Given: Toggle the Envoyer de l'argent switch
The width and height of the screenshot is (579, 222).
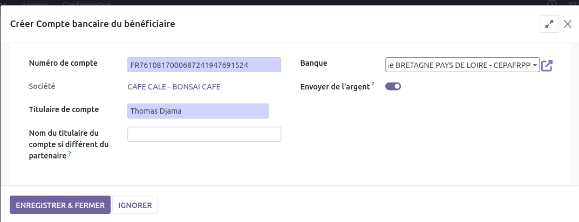Looking at the screenshot, I should (x=393, y=86).
